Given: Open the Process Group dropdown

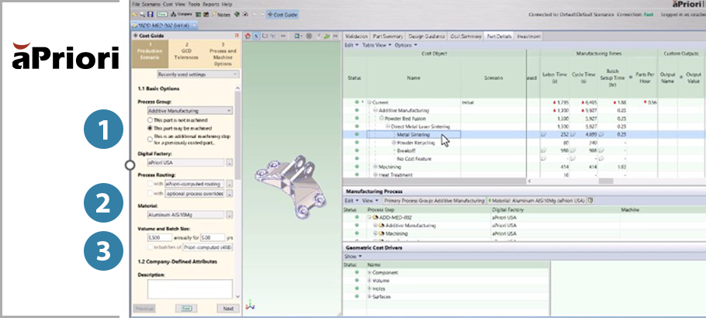Looking at the screenshot, I should click(x=190, y=110).
